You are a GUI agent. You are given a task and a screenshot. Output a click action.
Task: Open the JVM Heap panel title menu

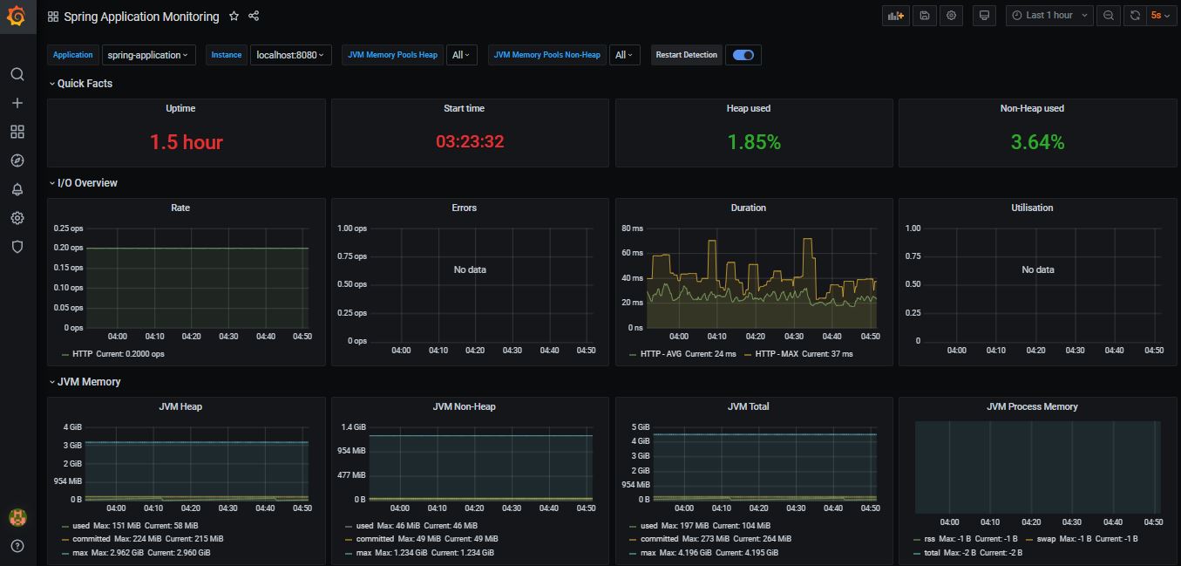tap(180, 406)
